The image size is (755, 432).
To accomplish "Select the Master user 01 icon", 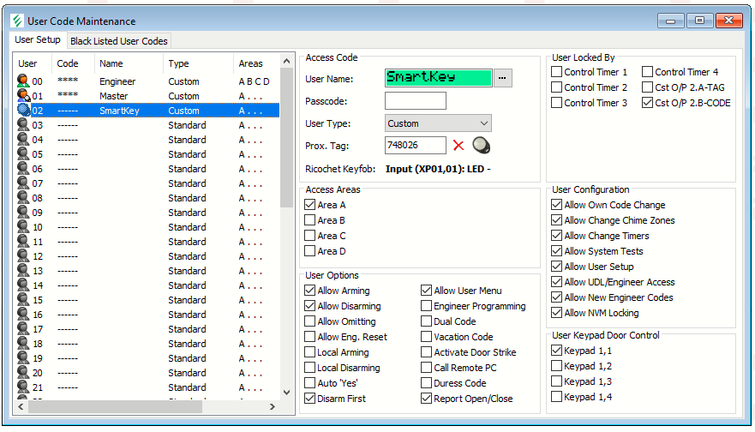I will (23, 96).
